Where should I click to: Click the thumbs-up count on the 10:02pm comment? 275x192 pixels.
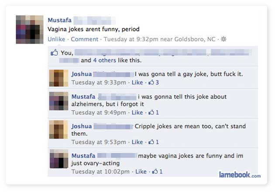[157, 172]
